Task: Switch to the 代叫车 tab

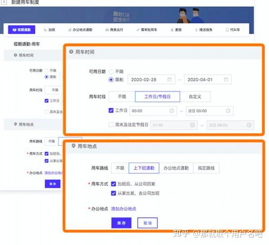Action: coord(233,30)
